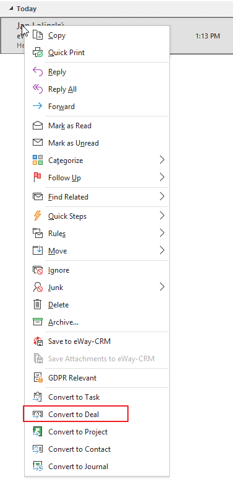The height and width of the screenshot is (484, 233).
Task: Click the Delete trash can icon
Action: click(x=38, y=305)
